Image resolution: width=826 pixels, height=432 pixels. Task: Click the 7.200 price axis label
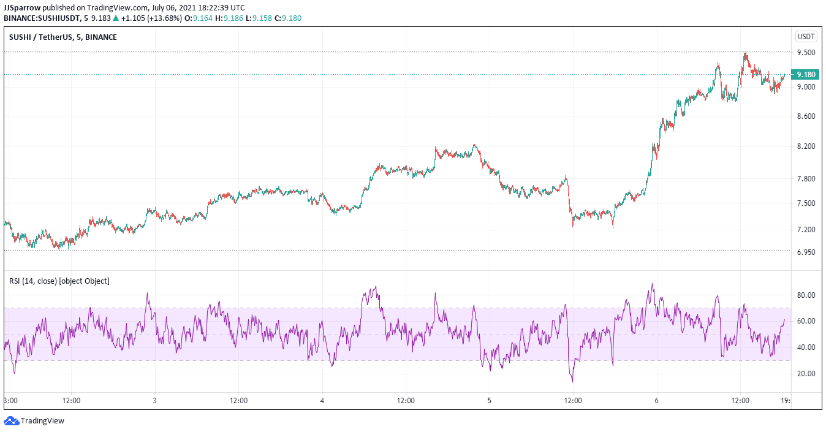[805, 230]
